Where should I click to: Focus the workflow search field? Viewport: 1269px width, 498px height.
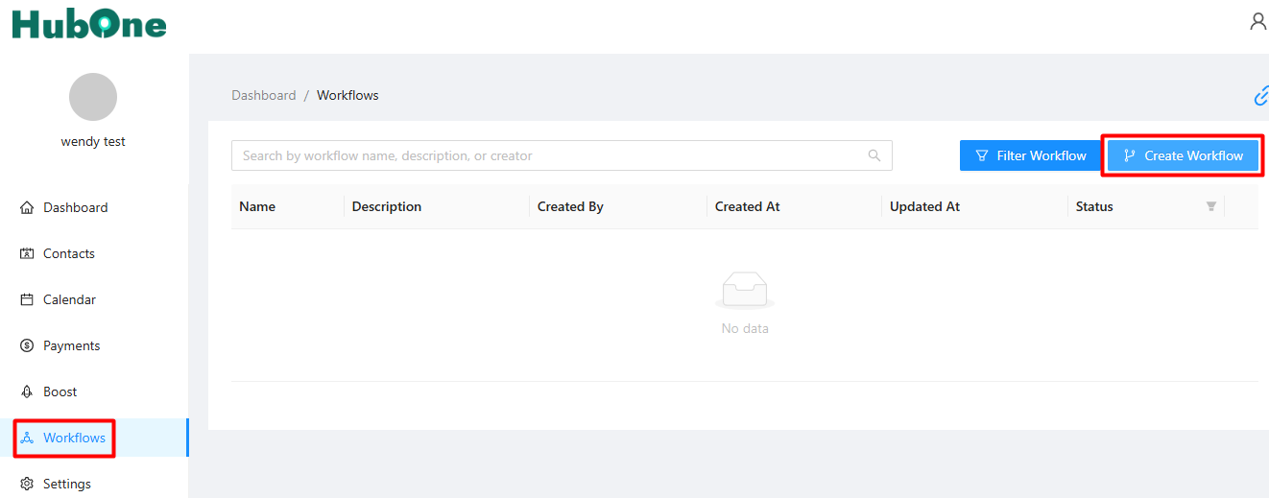pyautogui.click(x=562, y=155)
